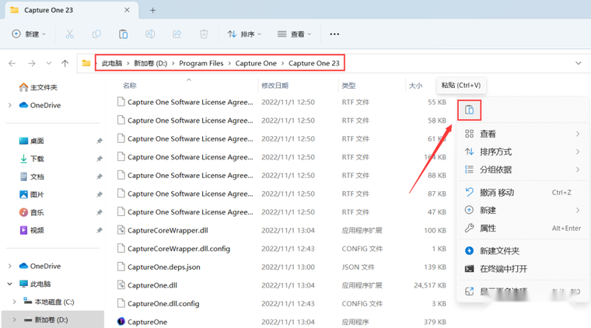Screen dimensions: 591x328
Task: Expand the top OneDrive tree node
Action: click(x=10, y=105)
